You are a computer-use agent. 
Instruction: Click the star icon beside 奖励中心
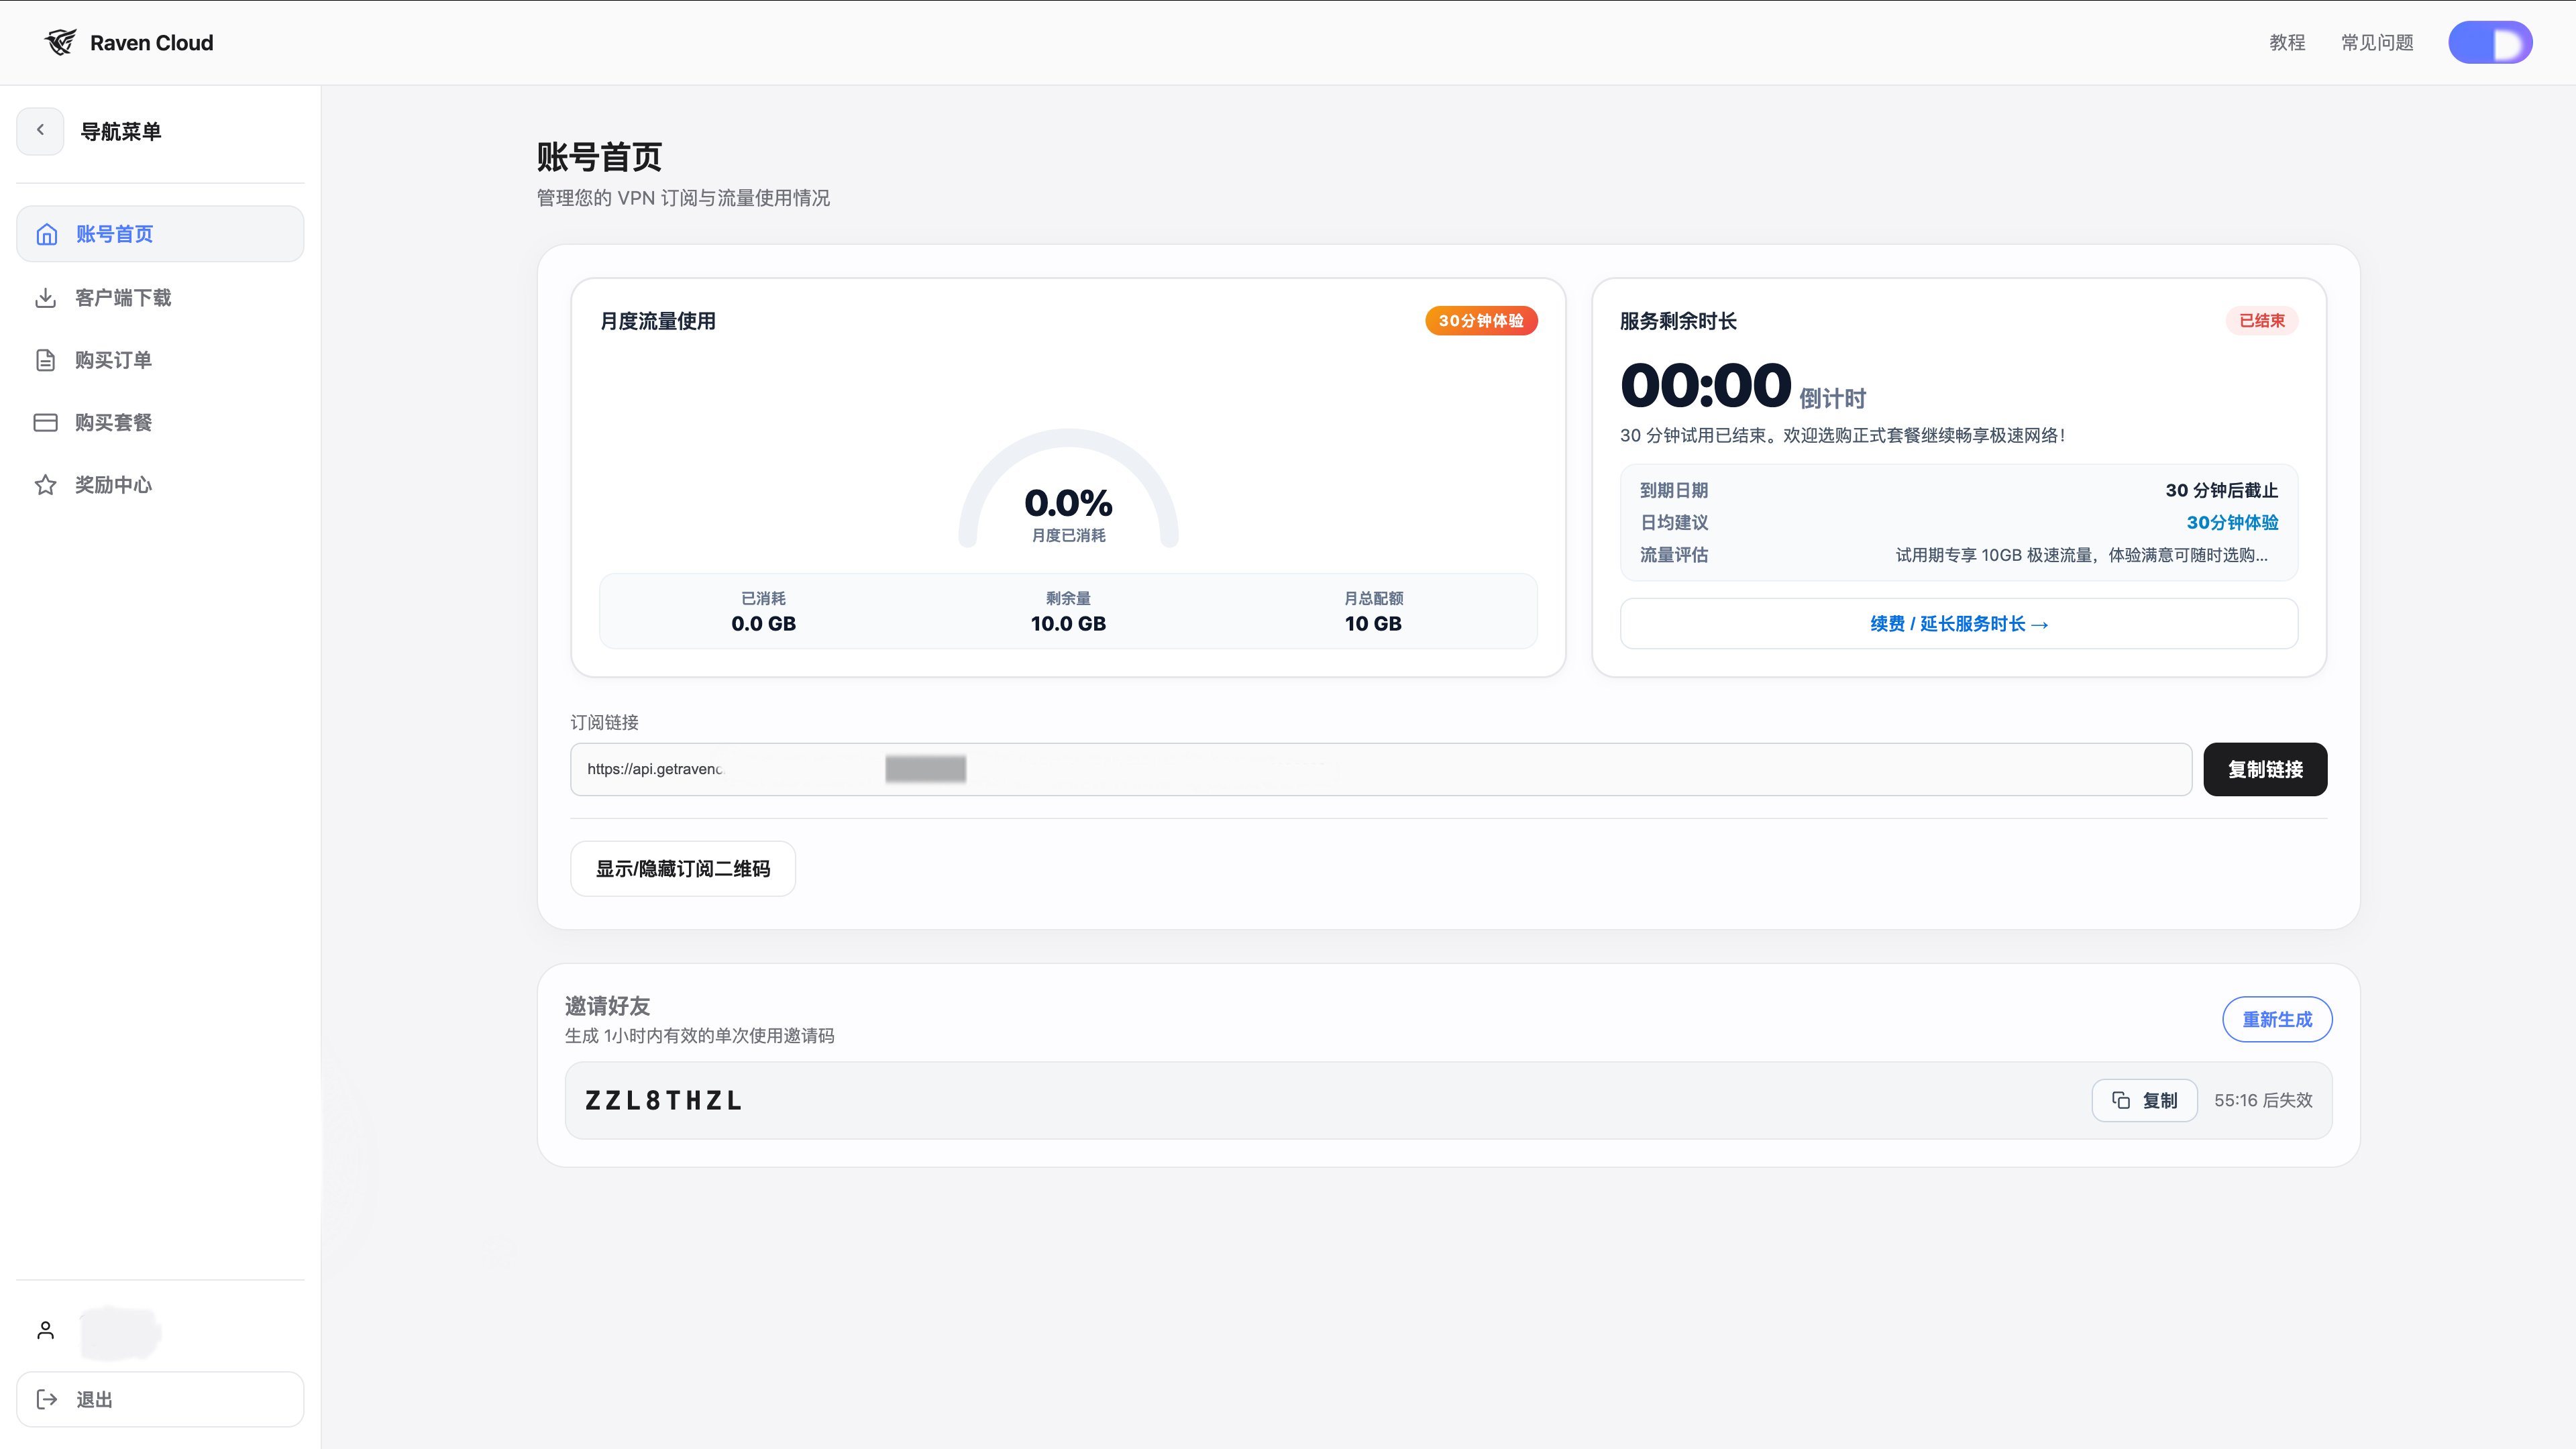click(x=46, y=485)
